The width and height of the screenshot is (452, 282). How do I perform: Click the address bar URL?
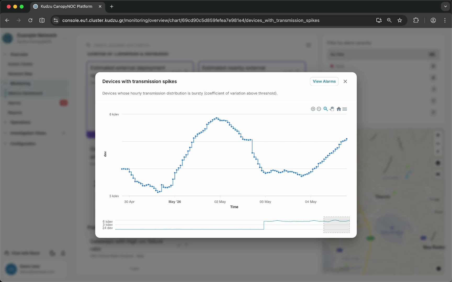(191, 20)
